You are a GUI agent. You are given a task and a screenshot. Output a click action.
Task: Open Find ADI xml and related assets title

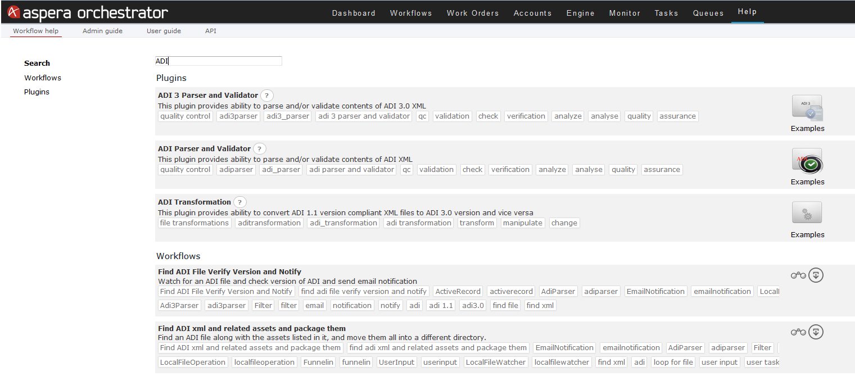tap(252, 329)
